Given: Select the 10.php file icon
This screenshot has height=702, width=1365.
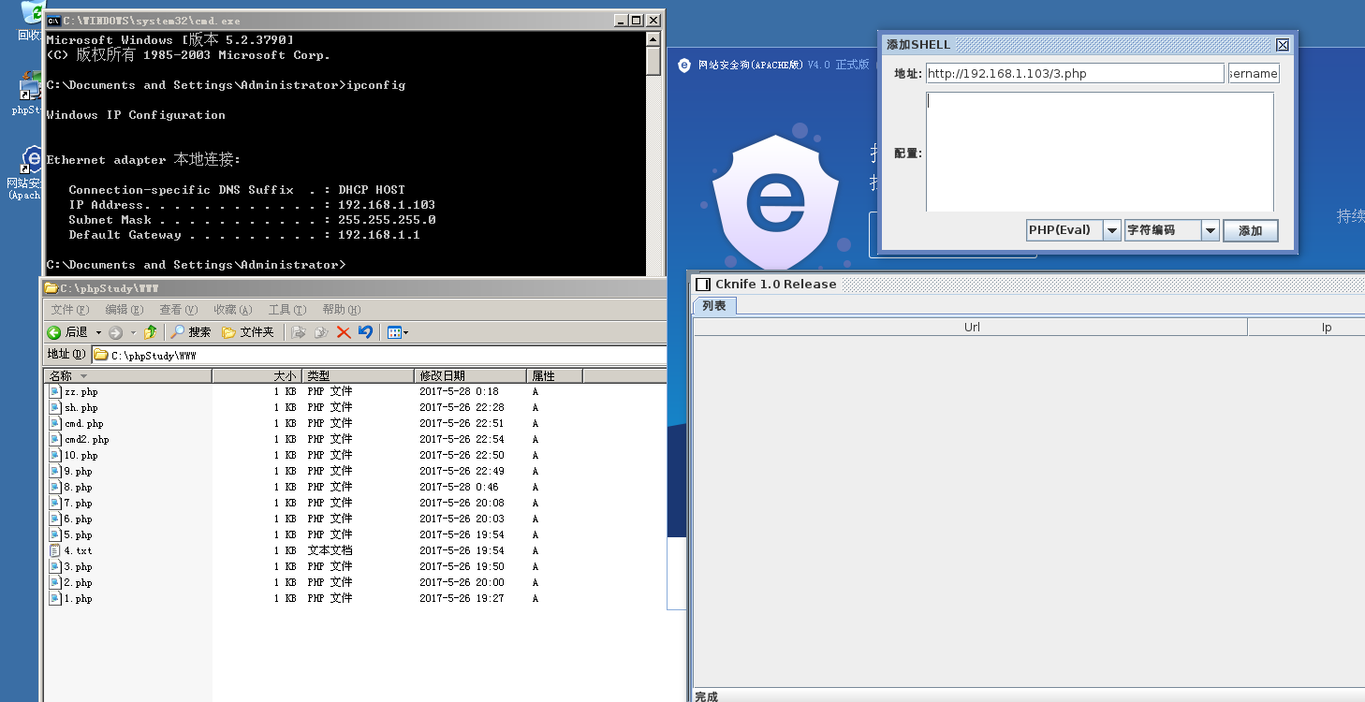Looking at the screenshot, I should pos(55,456).
